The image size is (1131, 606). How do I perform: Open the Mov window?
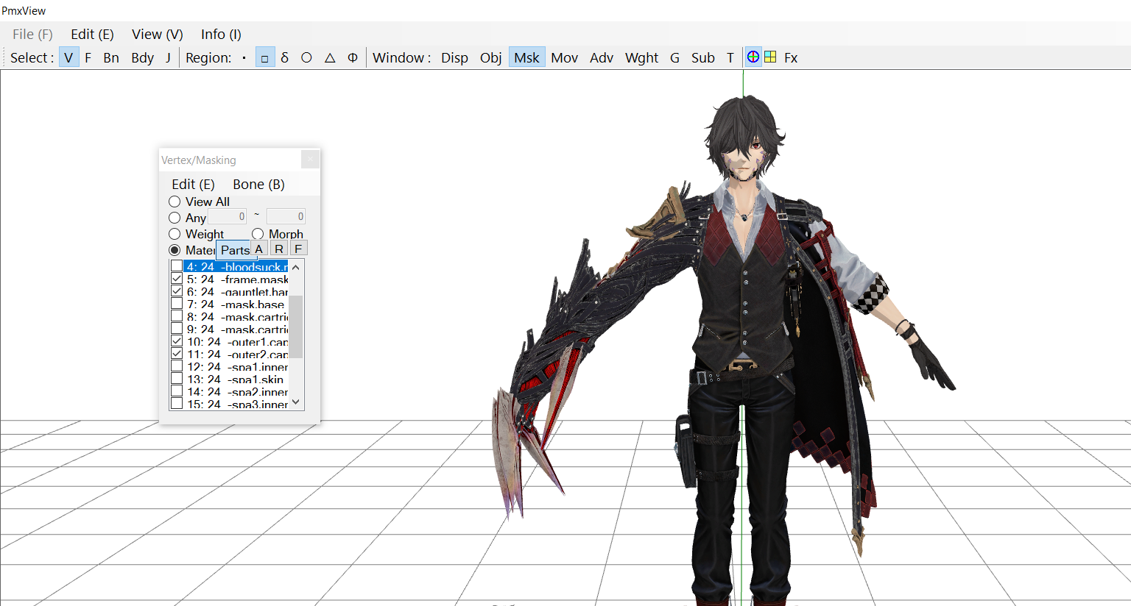click(565, 58)
